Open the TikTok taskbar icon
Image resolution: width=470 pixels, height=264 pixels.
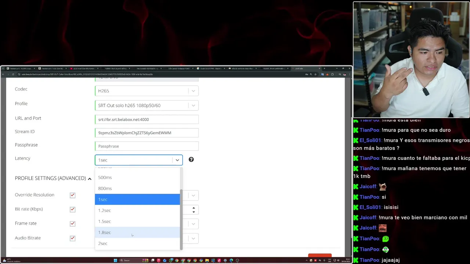point(219,260)
